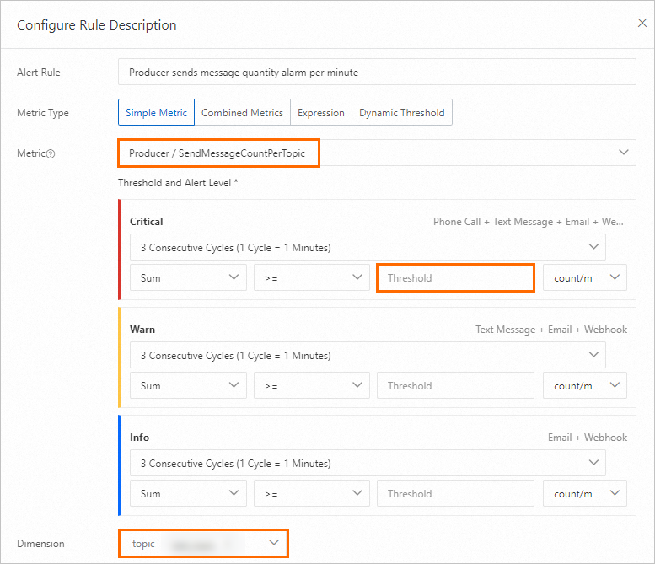This screenshot has width=655, height=564.
Task: Close the Configure Rule Description dialog
Action: point(642,24)
